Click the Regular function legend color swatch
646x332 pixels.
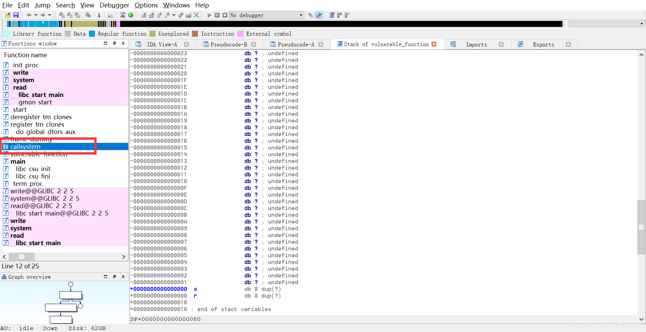coord(92,34)
